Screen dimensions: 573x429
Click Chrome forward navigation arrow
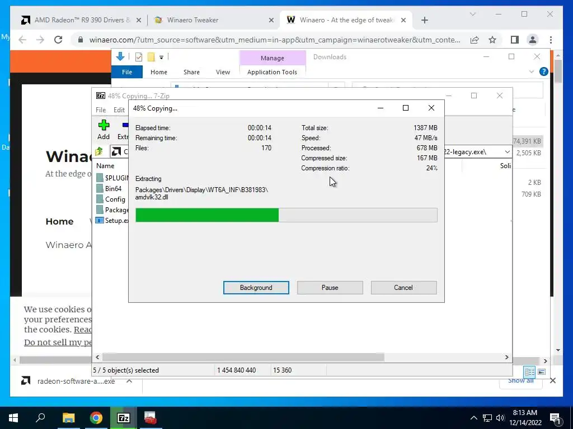click(x=40, y=40)
